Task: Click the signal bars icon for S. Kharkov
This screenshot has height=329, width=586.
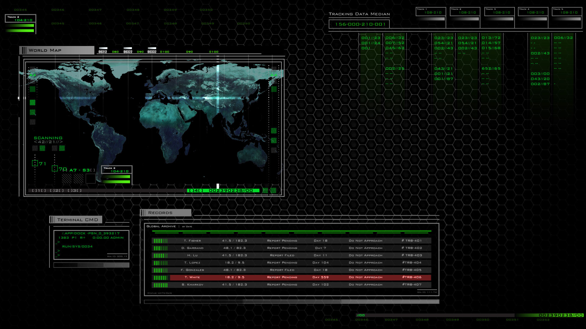Action: click(x=161, y=285)
